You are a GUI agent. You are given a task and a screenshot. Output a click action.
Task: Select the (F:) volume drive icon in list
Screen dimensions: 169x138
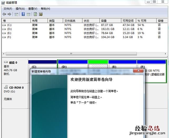pos(4,37)
